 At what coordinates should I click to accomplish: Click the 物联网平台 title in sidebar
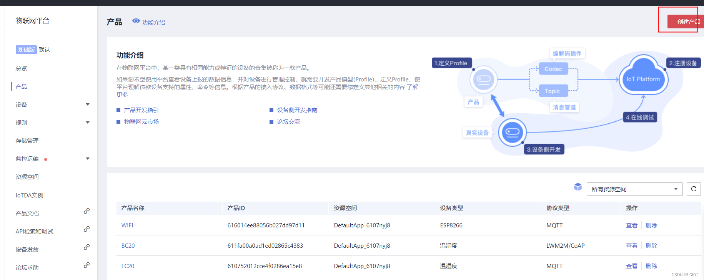click(32, 21)
